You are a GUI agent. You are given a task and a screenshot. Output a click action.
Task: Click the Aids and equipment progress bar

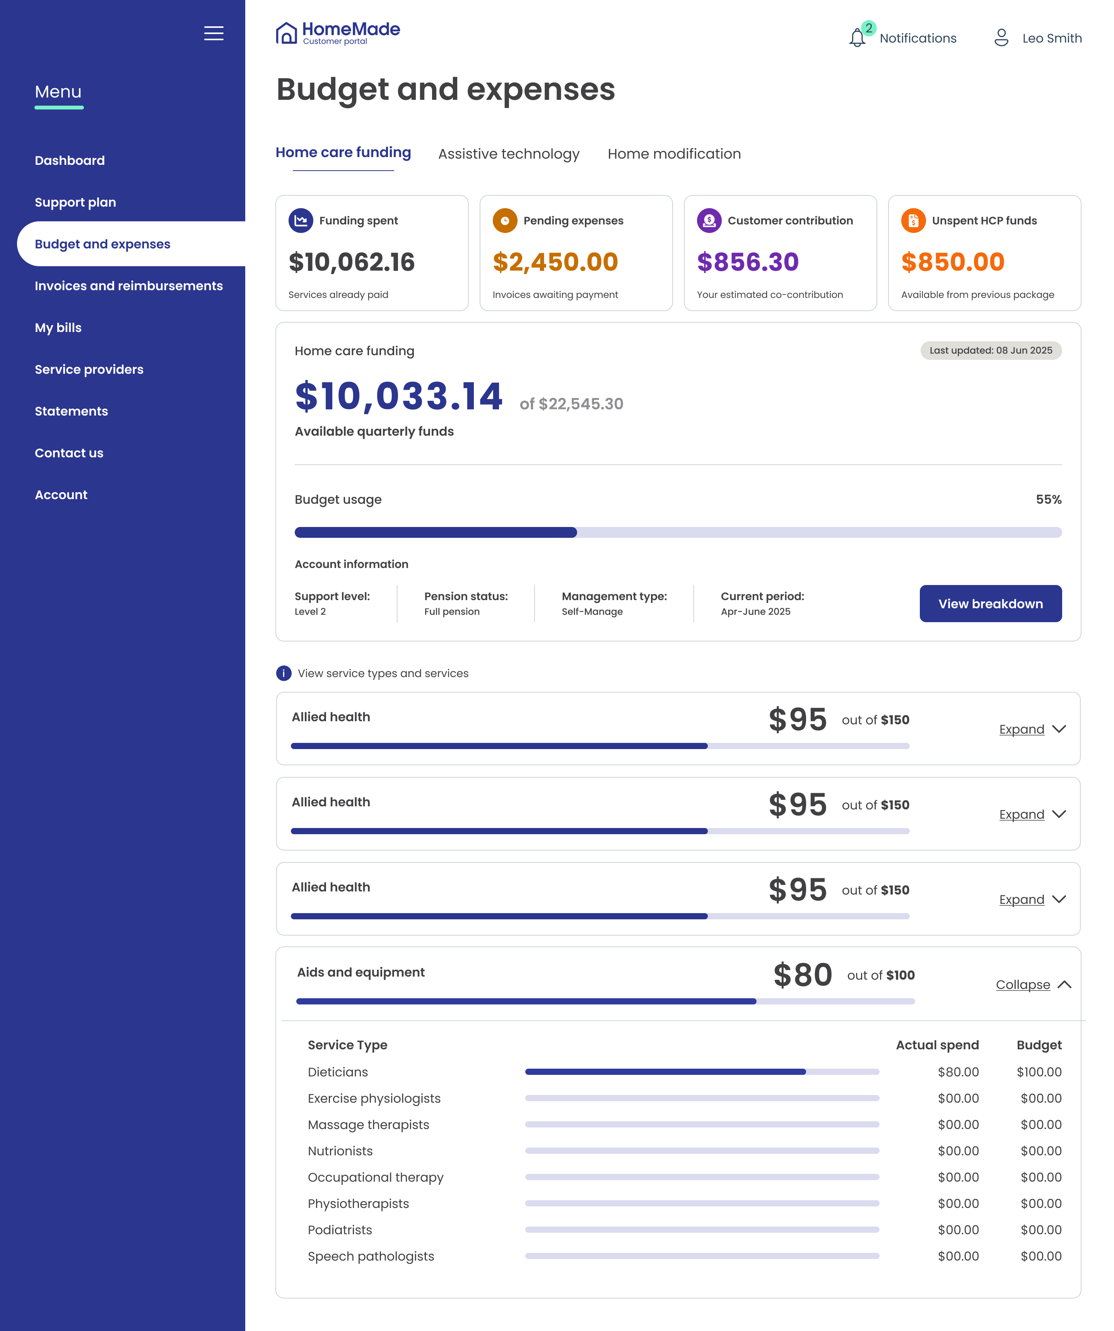pos(605,1001)
